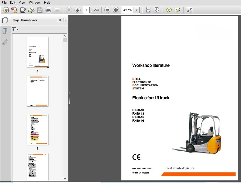This screenshot has height=183, width=241.
Task: Click the thumbnails scrollbar up arrow
Action: pos(65,36)
